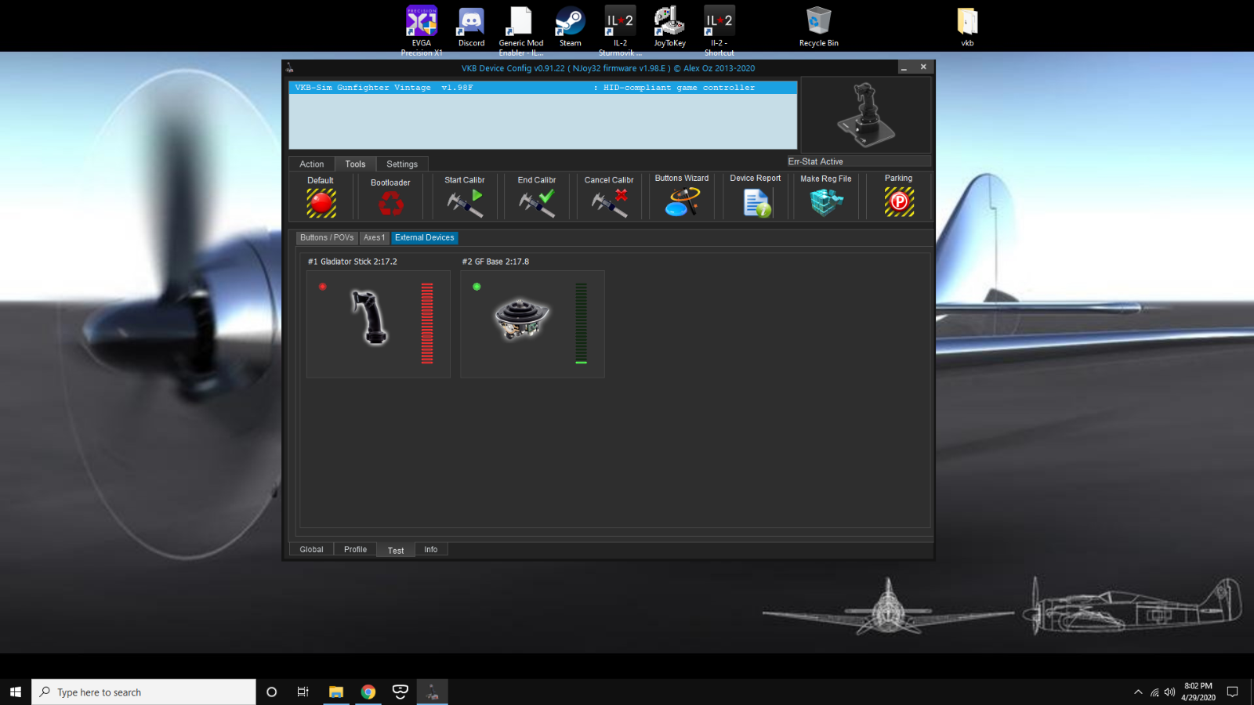Launch the Buttons Wizard

coord(682,203)
